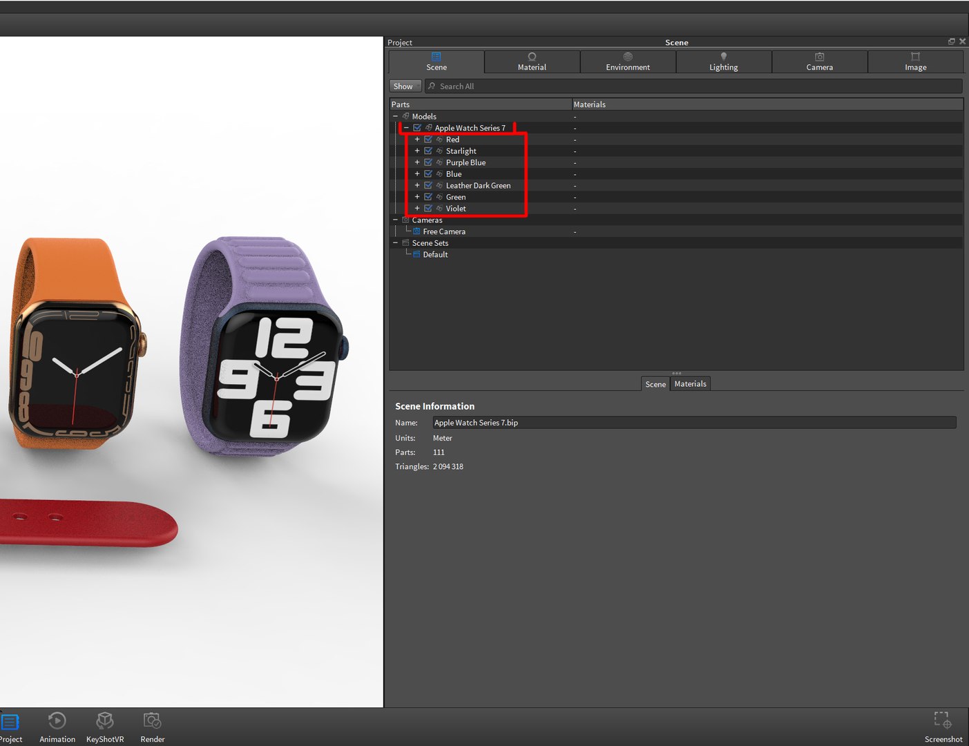Hide the Purple Blue part checkbox

point(428,162)
